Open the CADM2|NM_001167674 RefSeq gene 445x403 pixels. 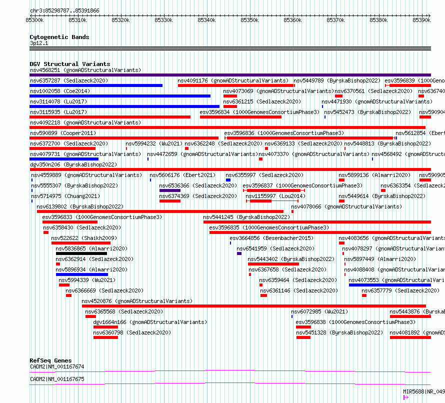57,366
